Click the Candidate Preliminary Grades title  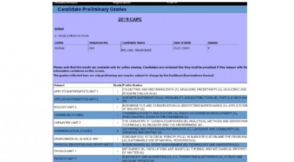(x=92, y=9)
